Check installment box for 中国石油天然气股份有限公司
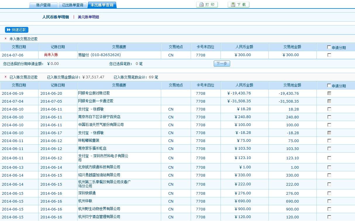Image resolution: width=355 pixels, height=221 pixels. (x=329, y=125)
